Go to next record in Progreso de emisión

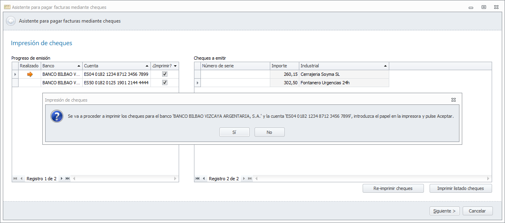(x=62, y=179)
